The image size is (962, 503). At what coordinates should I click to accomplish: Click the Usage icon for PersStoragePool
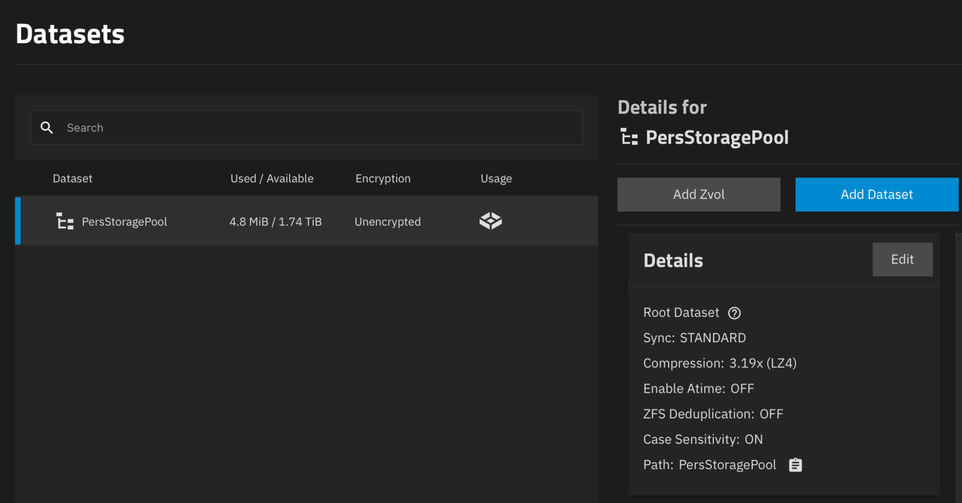(x=490, y=221)
